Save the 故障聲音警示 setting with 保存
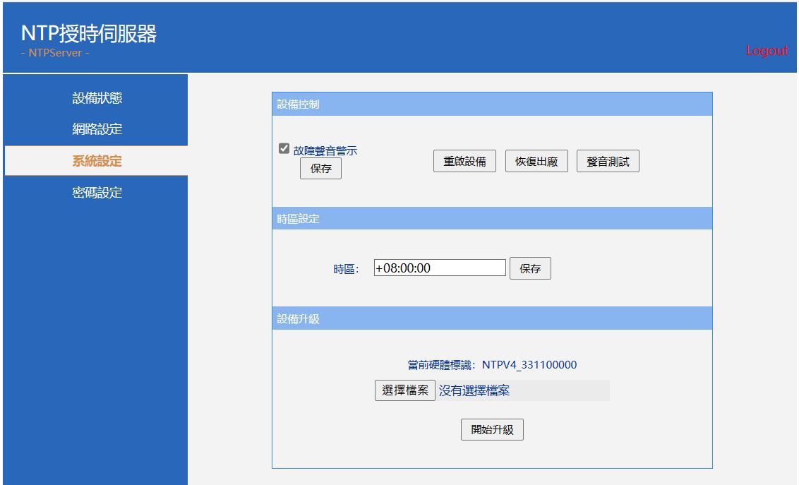The width and height of the screenshot is (799, 485). [320, 169]
